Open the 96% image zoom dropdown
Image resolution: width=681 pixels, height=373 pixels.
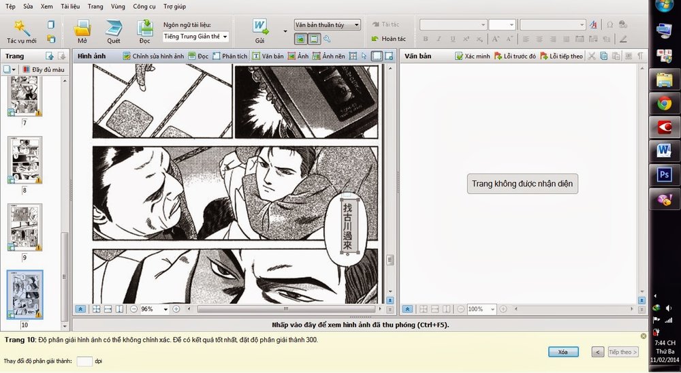(165, 309)
